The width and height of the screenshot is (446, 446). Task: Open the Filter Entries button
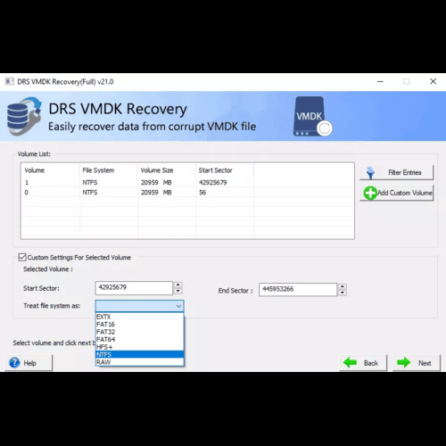pyautogui.click(x=397, y=173)
